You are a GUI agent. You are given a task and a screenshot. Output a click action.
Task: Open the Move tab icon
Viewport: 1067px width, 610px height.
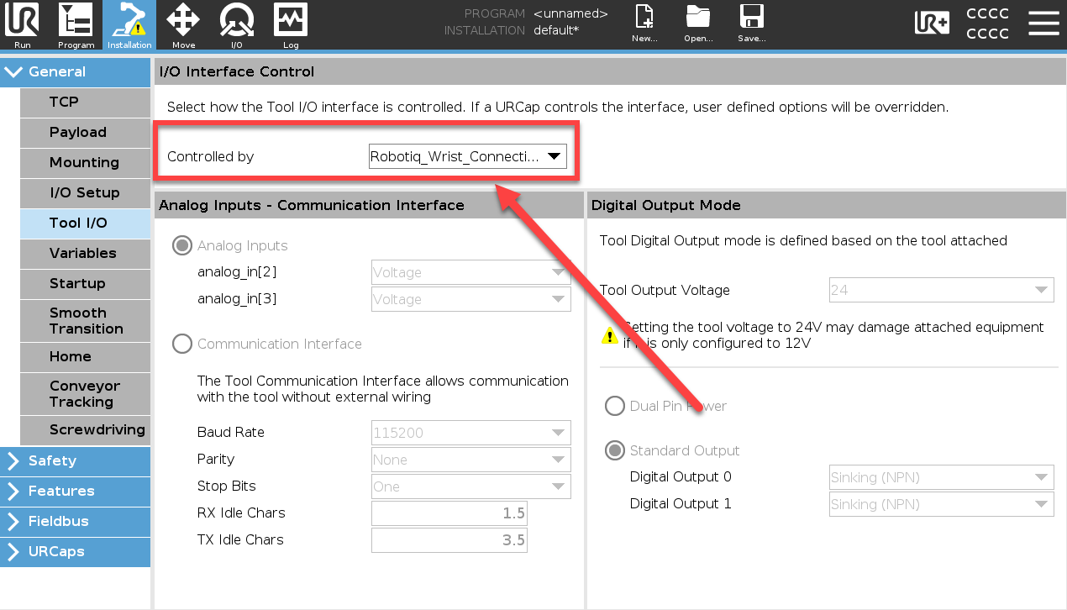[x=183, y=25]
